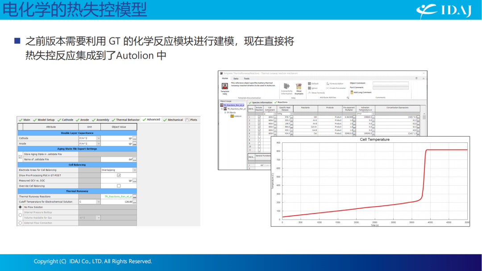Open value selector for Cutoff Temperature

135,202
